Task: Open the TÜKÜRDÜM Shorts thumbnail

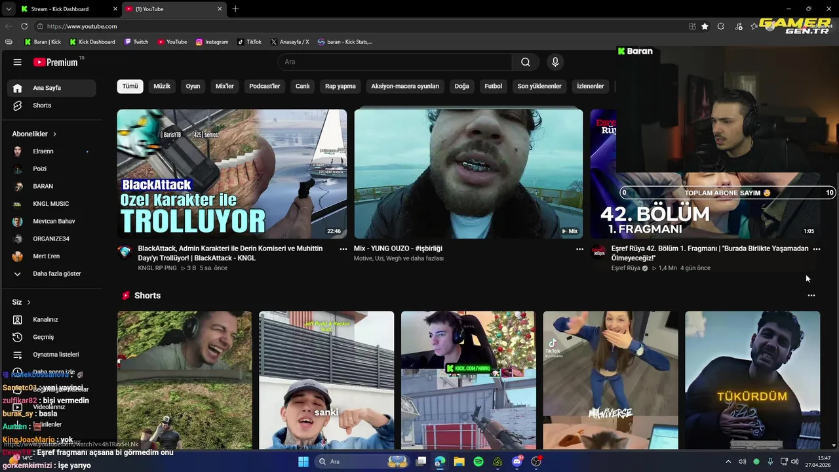Action: point(752,380)
